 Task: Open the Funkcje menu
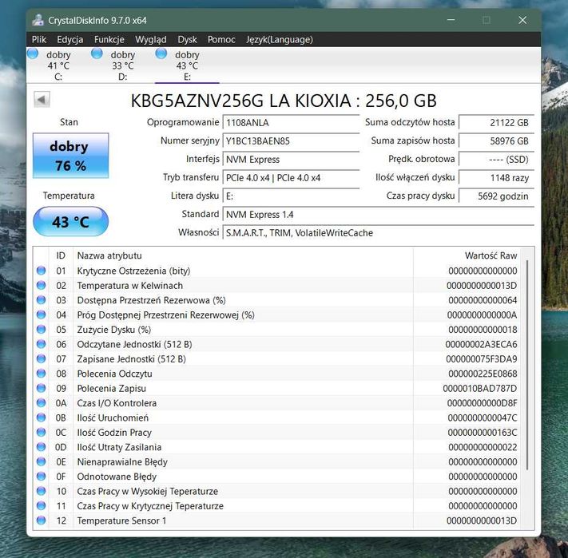coord(109,39)
